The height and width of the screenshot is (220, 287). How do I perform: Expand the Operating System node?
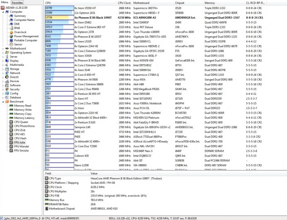3,53
